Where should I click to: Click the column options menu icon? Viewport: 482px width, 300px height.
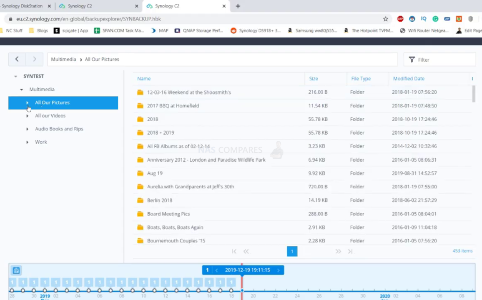(472, 79)
